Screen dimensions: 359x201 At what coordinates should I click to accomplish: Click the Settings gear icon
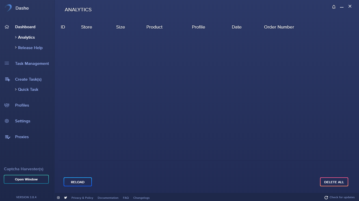[7, 121]
